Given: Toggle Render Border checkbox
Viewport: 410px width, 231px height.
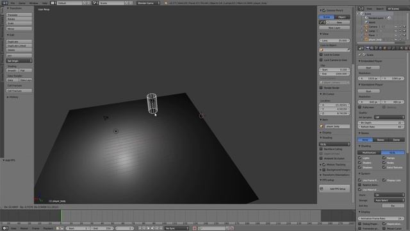Looking at the screenshot, I should point(321,88).
